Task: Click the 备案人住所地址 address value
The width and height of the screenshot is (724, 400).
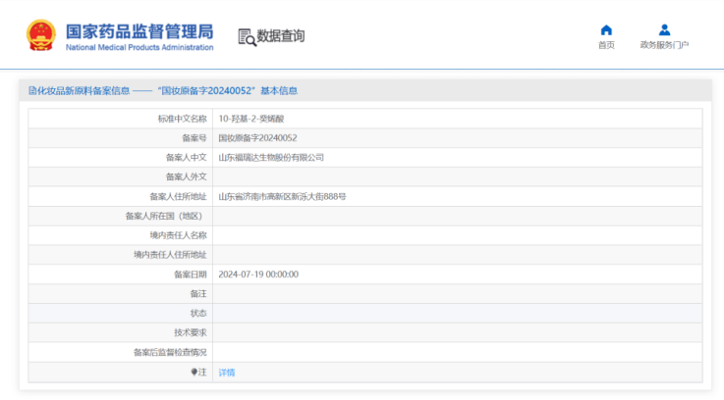Action: pyautogui.click(x=282, y=197)
